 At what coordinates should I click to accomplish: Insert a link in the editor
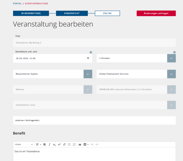point(64,144)
